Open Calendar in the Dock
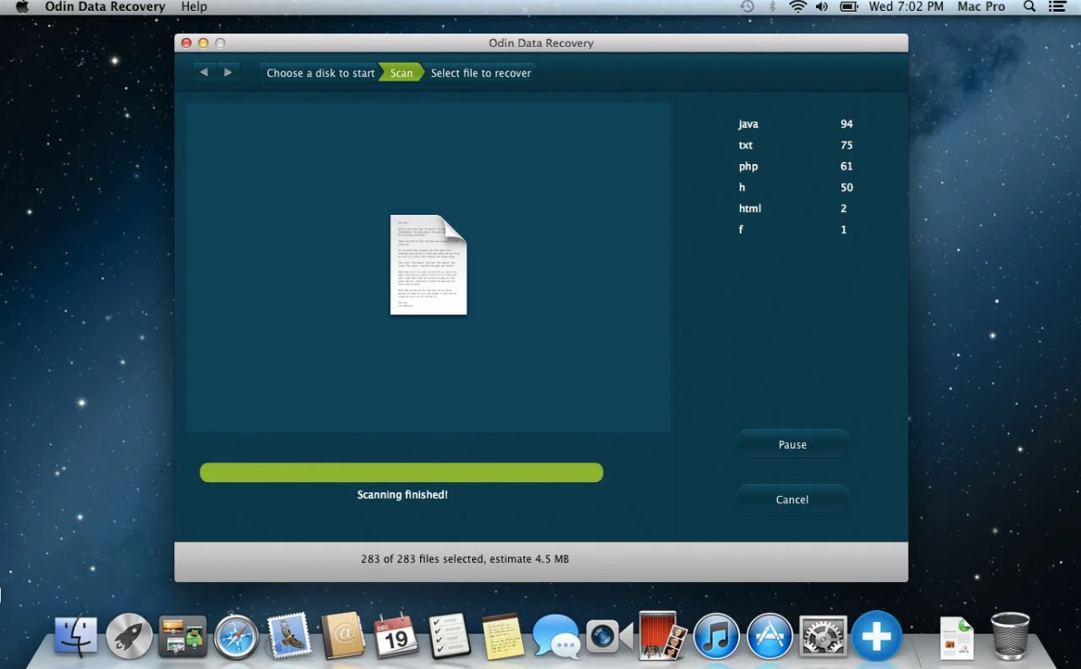This screenshot has width=1081, height=669. coord(395,635)
